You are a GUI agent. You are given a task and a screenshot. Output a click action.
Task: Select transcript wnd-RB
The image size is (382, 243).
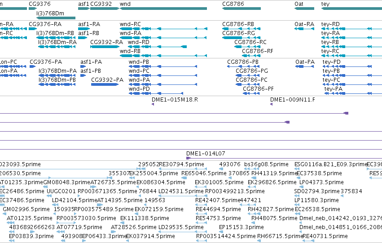[x=163, y=56]
